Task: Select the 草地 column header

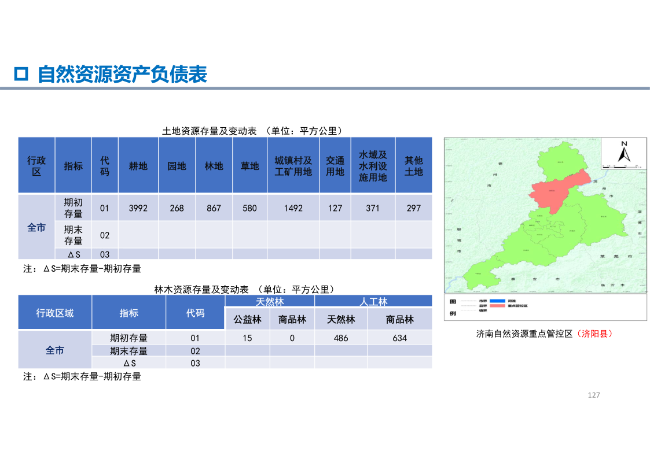Action: pyautogui.click(x=250, y=165)
